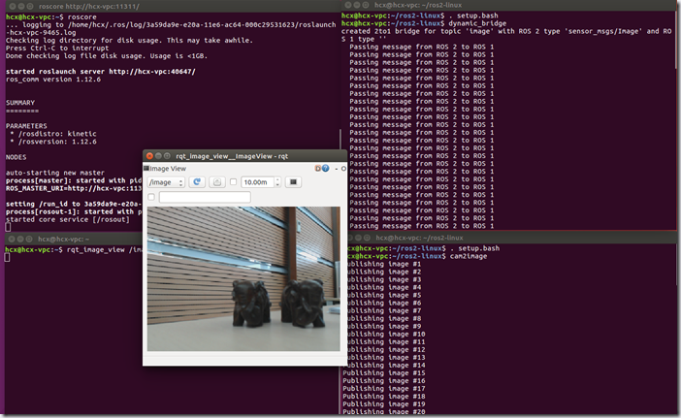This screenshot has width=681, height=418.
Task: Enable the mouse click publish checkbox
Action: 151,197
